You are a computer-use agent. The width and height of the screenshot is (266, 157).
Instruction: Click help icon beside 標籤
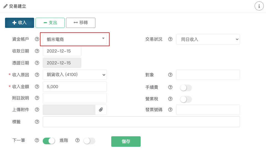(37, 122)
